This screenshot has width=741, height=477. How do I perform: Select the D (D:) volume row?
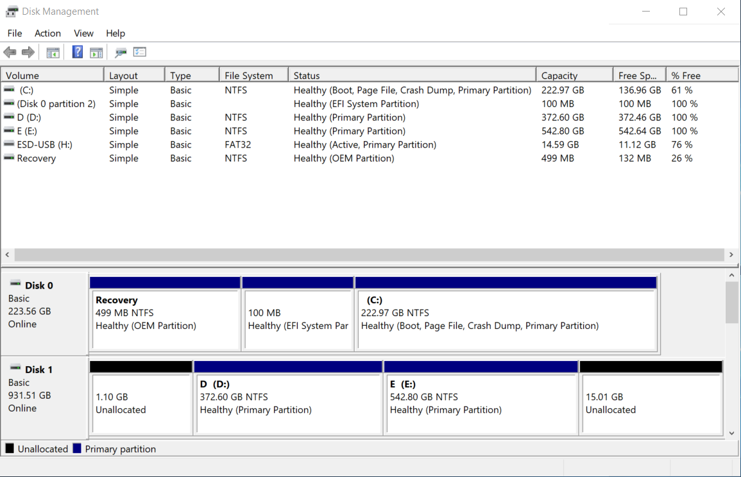pos(370,117)
